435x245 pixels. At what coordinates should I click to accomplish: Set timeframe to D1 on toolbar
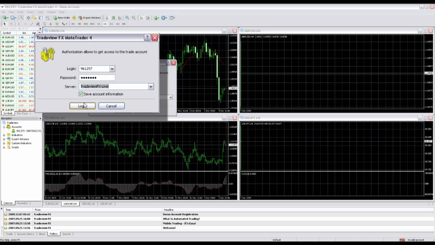point(111,24)
